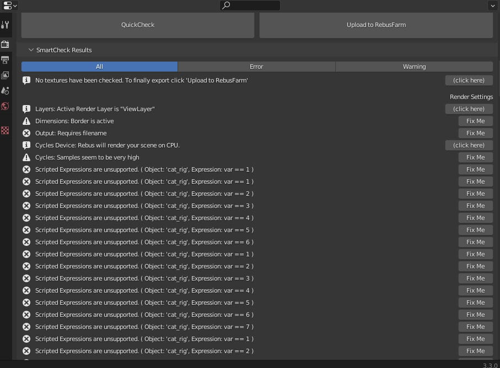Switch to the Error filter tab
This screenshot has width=500, height=368.
[x=256, y=66]
